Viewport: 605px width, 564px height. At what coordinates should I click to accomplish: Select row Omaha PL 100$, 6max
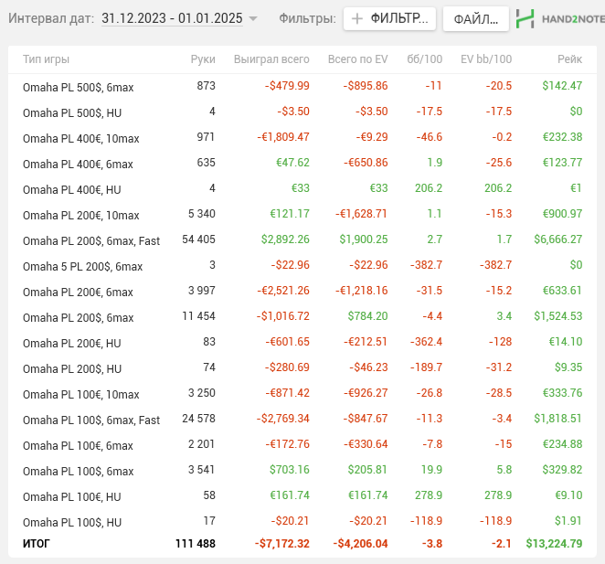302,471
